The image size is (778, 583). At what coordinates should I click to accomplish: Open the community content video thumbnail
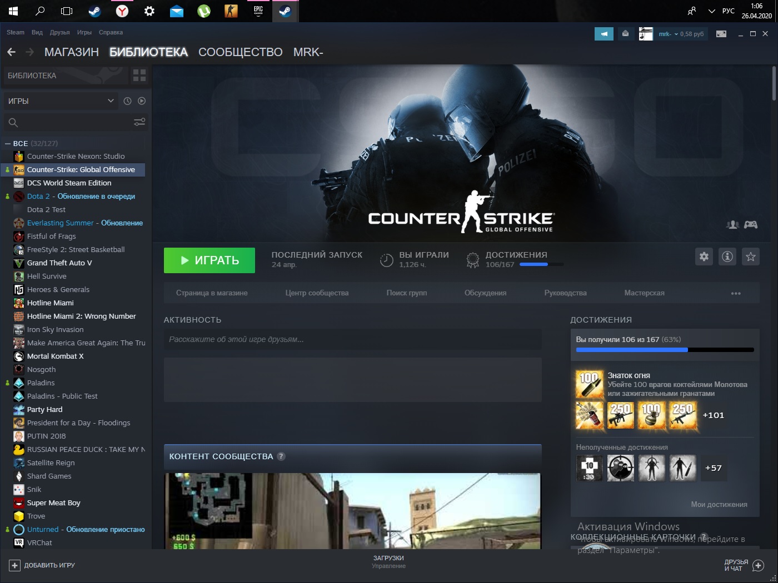point(352,511)
